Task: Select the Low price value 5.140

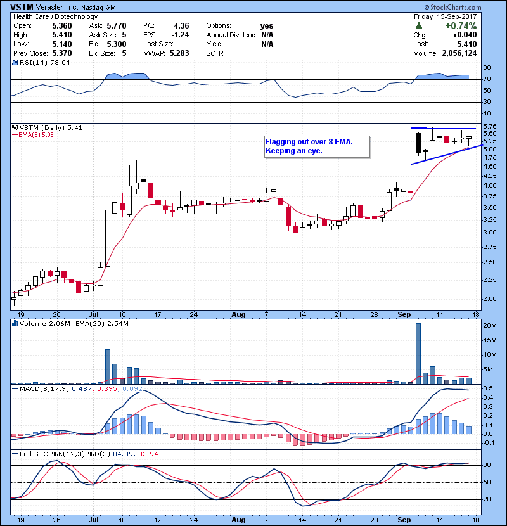Action: [x=62, y=44]
